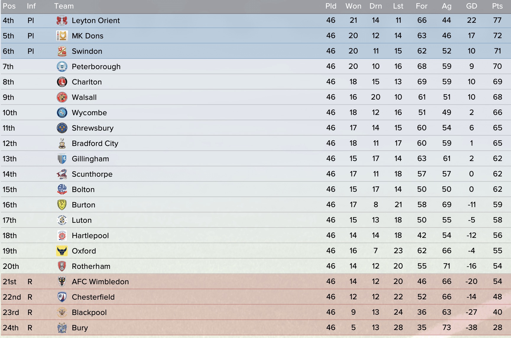Click the Team column header

click(64, 6)
